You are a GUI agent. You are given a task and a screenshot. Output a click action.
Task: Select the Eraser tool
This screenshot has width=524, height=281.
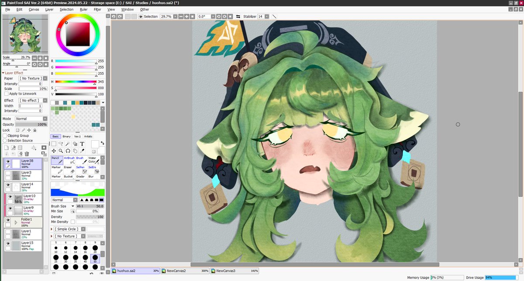pyautogui.click(x=69, y=170)
